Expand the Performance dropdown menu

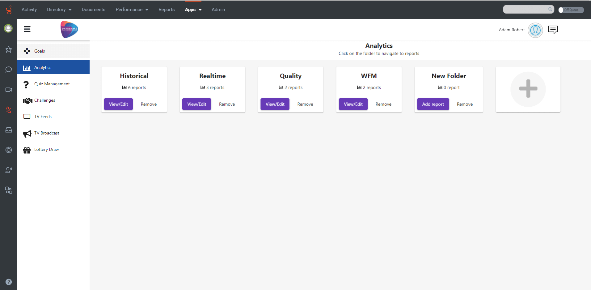click(132, 10)
